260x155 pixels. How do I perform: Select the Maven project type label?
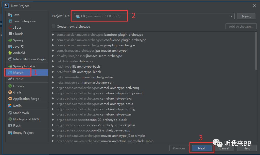(x=18, y=73)
